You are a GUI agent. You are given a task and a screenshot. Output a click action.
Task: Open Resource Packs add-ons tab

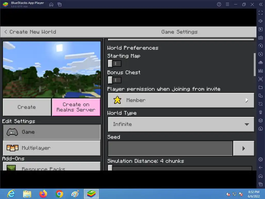52,166
